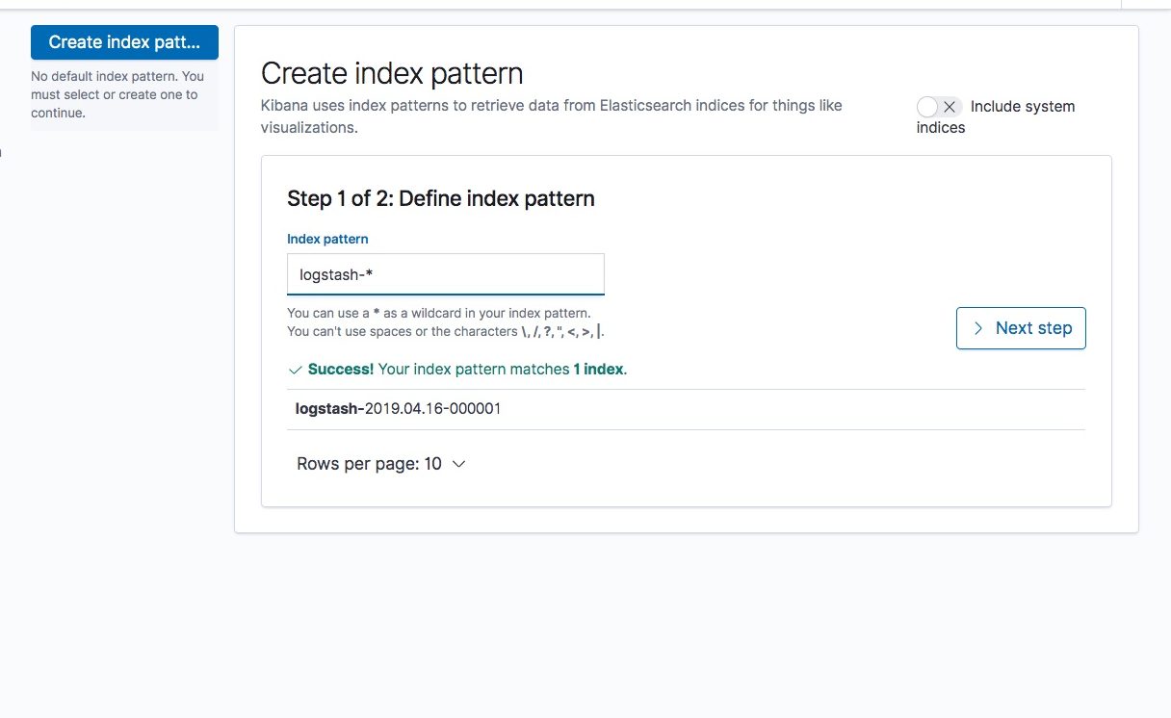Click the X icon inside the toggle switch

[x=950, y=107]
